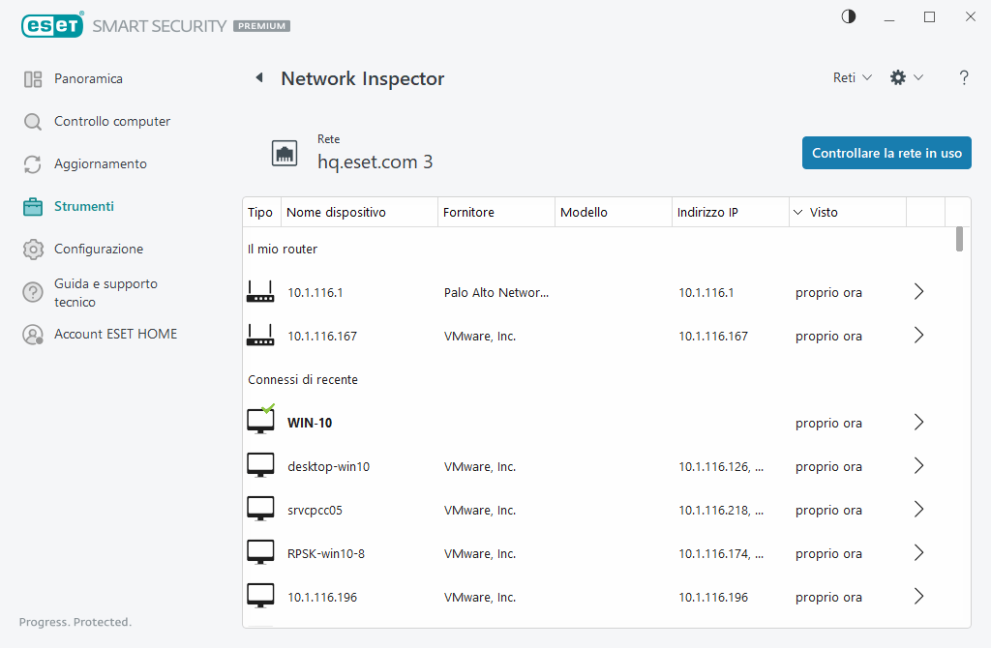Screen dimensions: 991x648
Task: Go back with the arrow beside Network Inspector
Action: (258, 77)
